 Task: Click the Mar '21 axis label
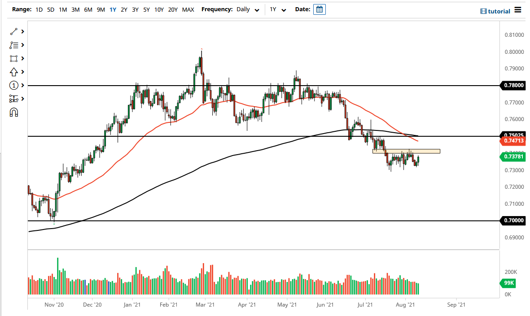pyautogui.click(x=205, y=304)
